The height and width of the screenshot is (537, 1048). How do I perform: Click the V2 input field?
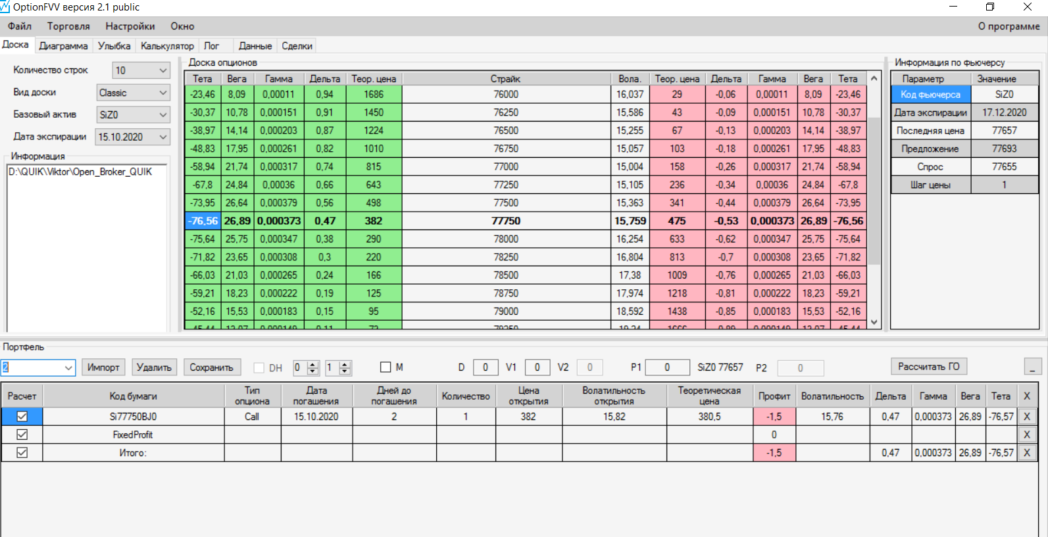[x=589, y=367]
